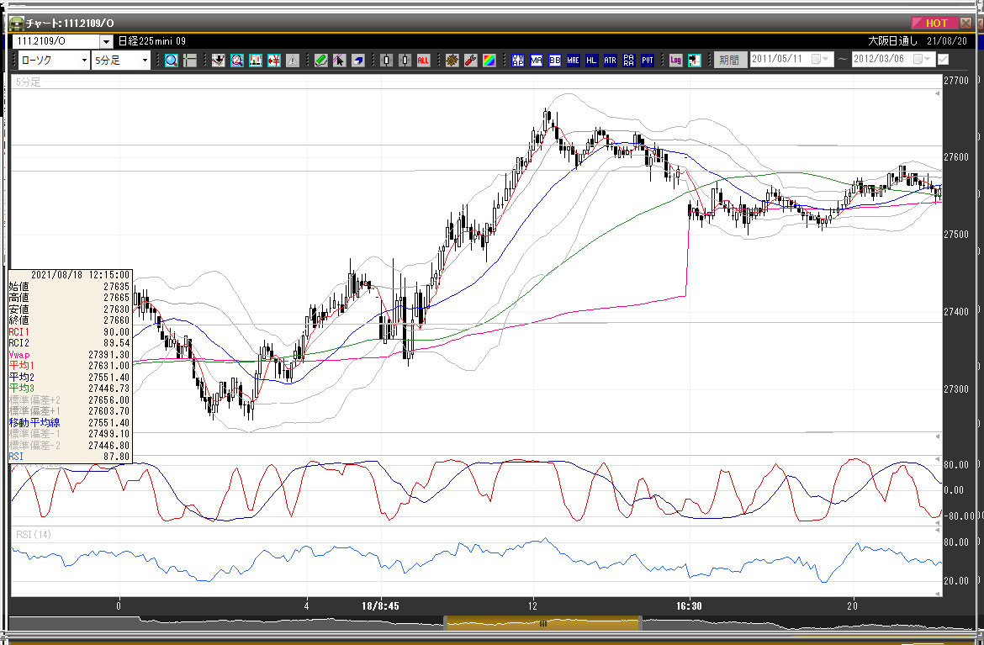Click the 日経225mini 09 instrument name
984x645 pixels.
point(152,40)
